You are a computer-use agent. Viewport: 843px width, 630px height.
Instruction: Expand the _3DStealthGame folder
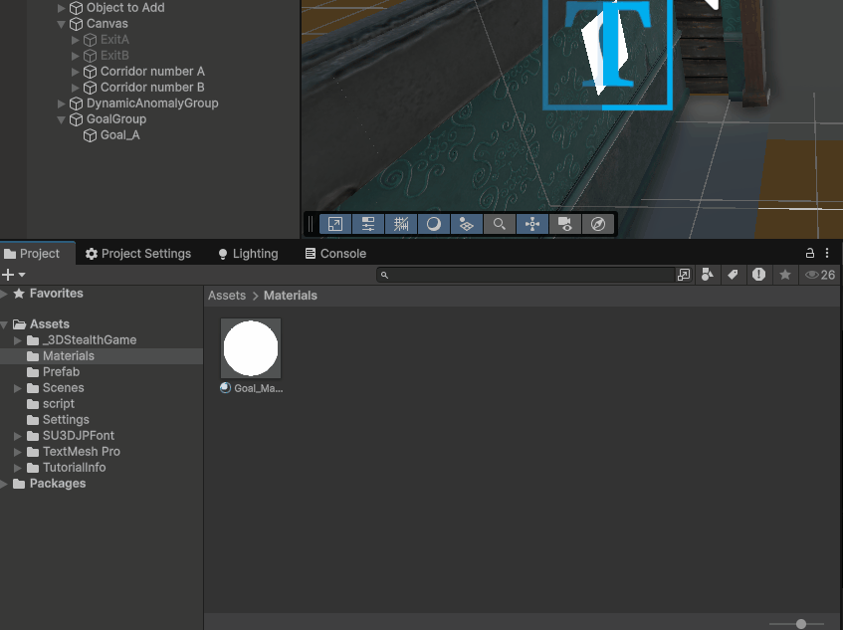pos(18,340)
